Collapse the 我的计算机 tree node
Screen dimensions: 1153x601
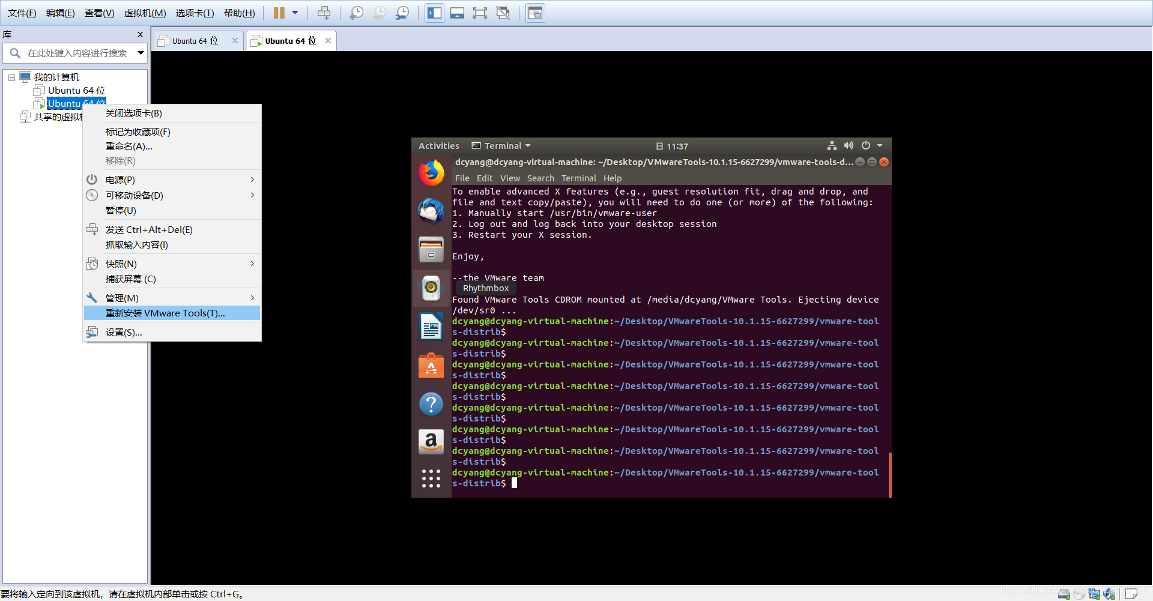coord(11,77)
